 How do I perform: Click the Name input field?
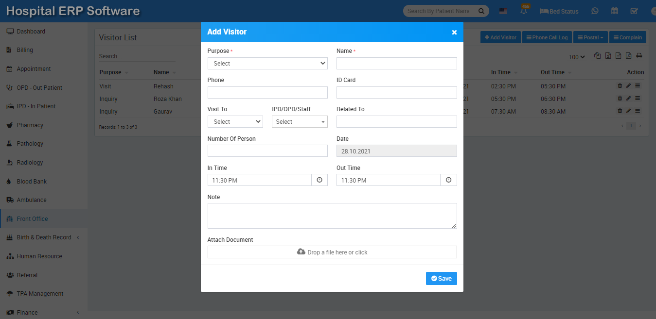coord(396,64)
